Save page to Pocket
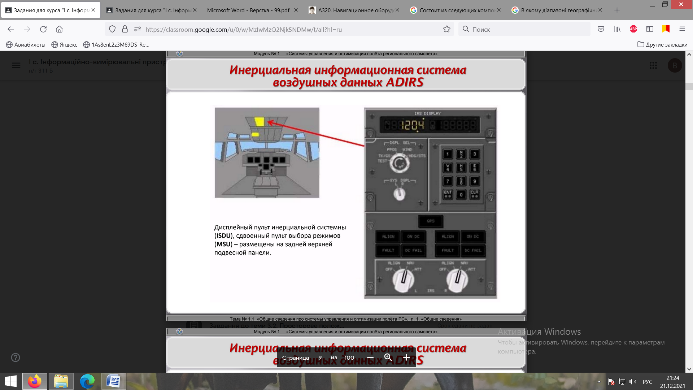This screenshot has width=693, height=390. (601, 29)
